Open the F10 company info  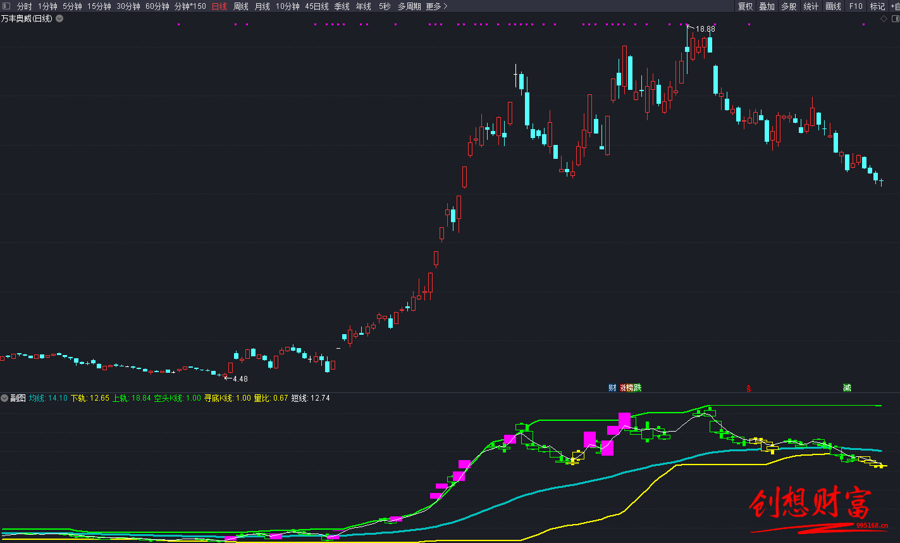click(856, 6)
